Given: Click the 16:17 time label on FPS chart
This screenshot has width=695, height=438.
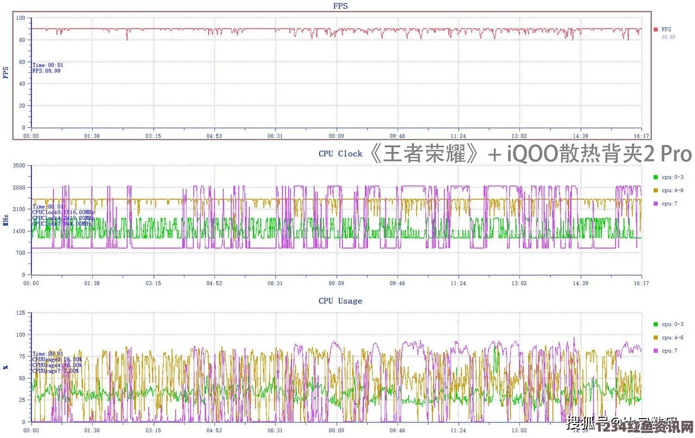Looking at the screenshot, I should [x=642, y=136].
